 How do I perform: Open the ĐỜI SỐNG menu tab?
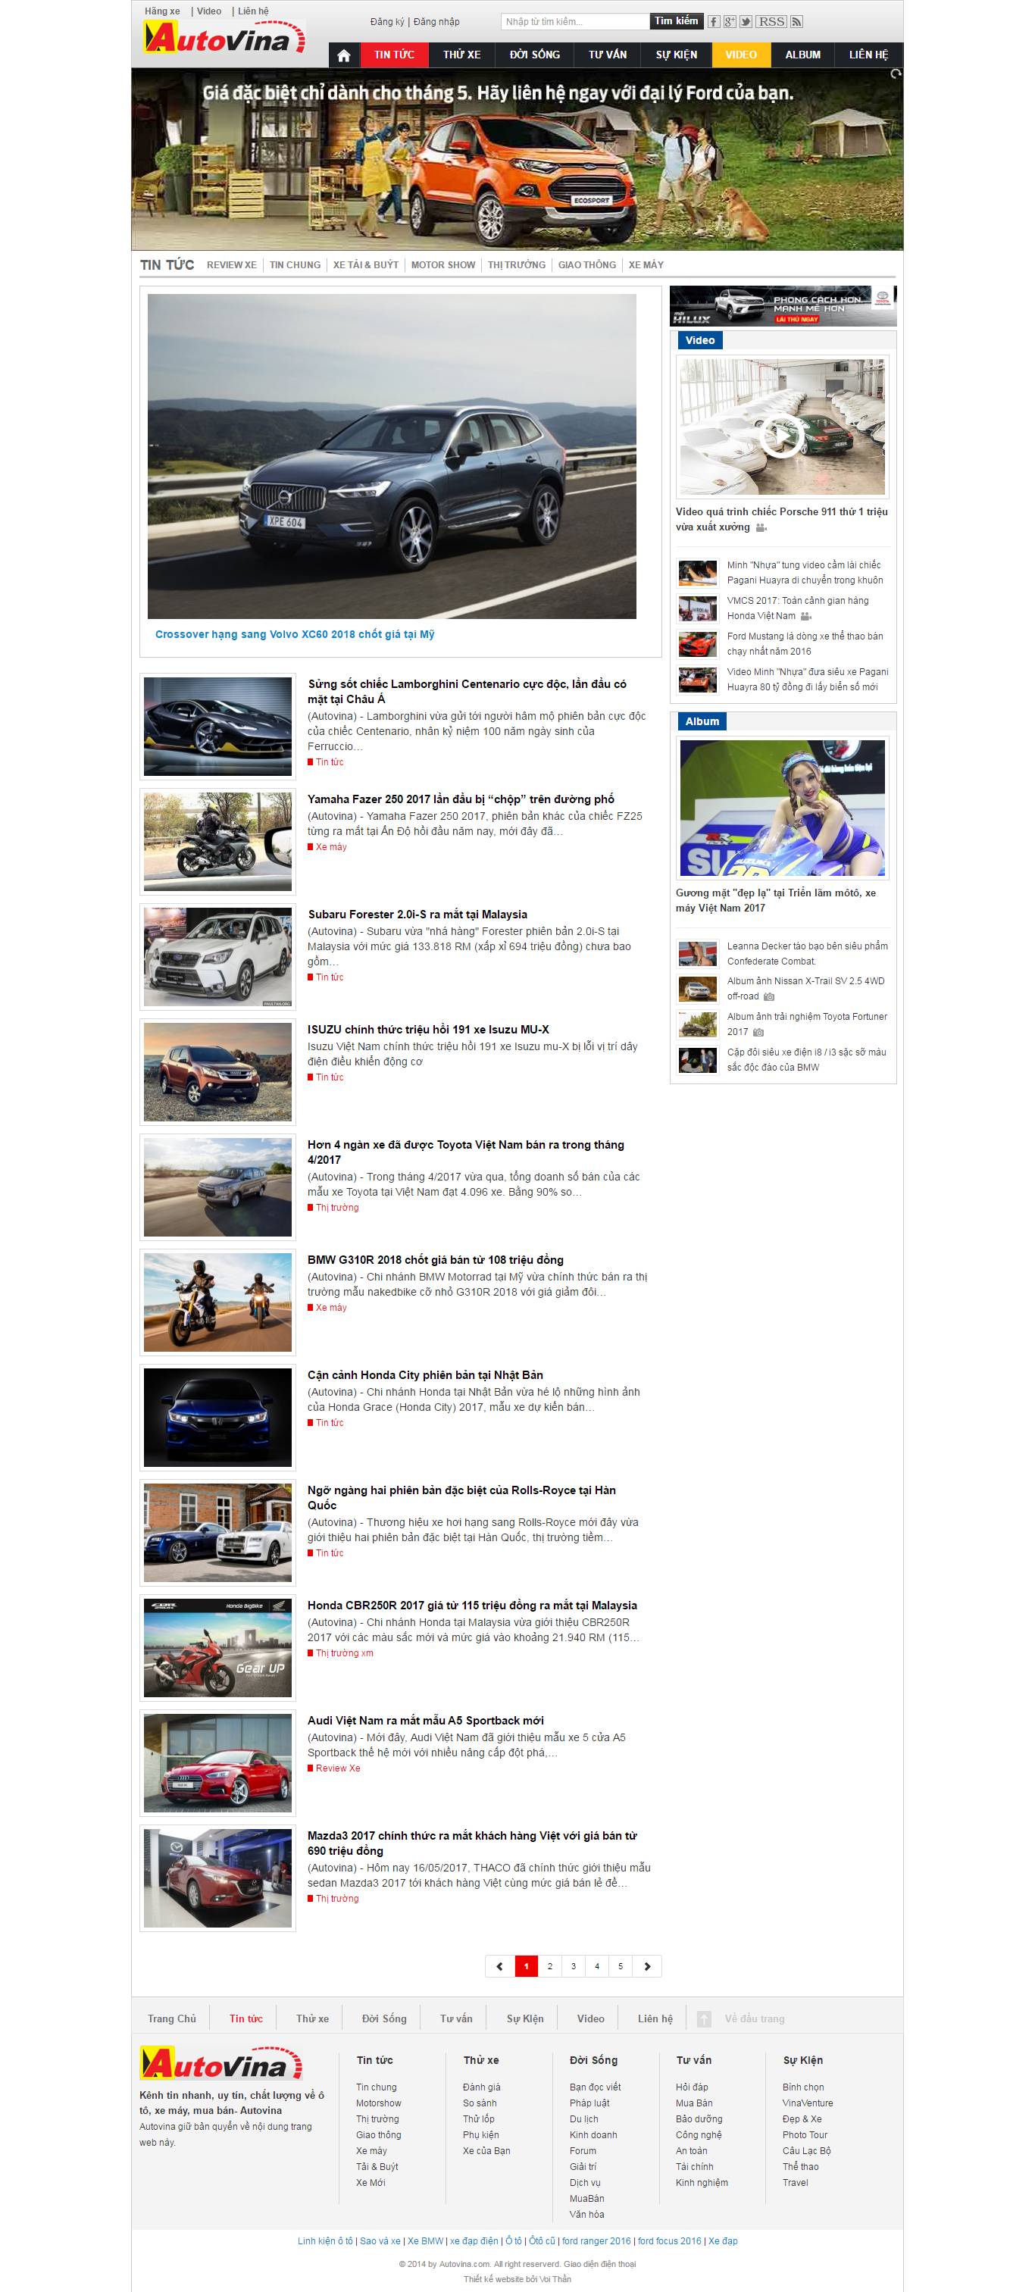click(535, 55)
